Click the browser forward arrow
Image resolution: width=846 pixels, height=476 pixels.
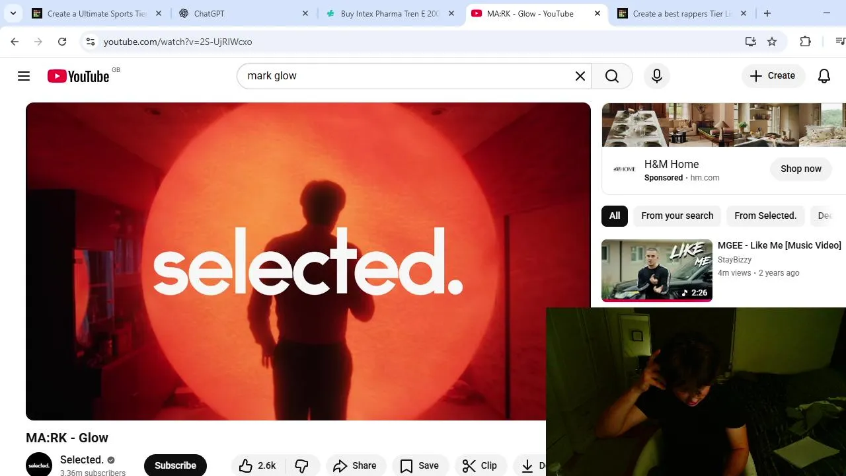tap(38, 42)
